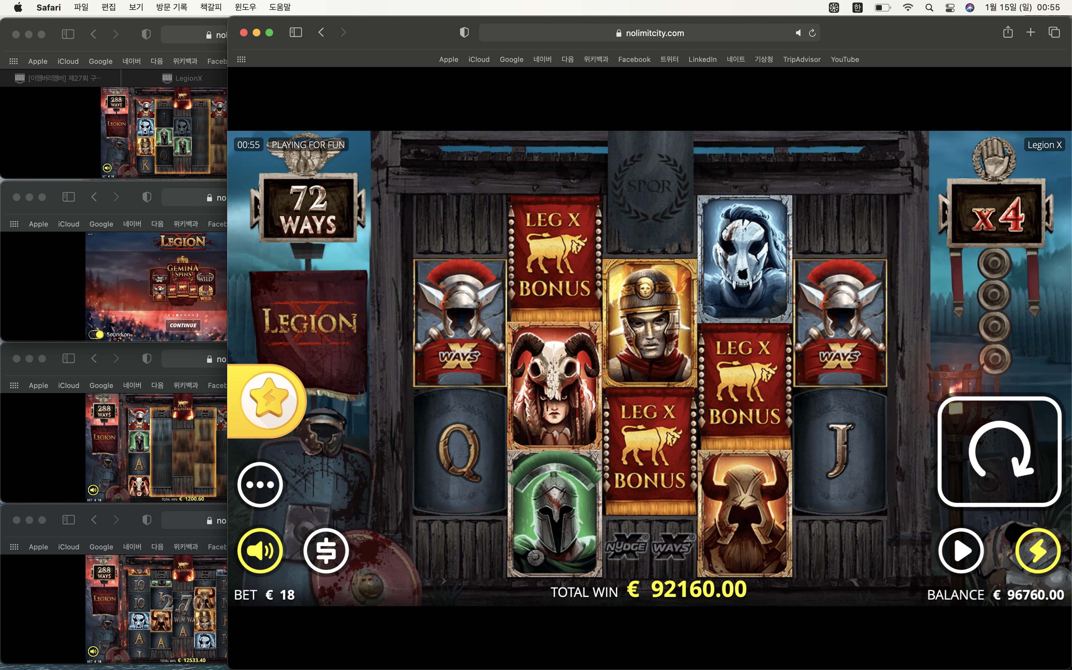
Task: Open the Safari menu
Action: point(49,7)
